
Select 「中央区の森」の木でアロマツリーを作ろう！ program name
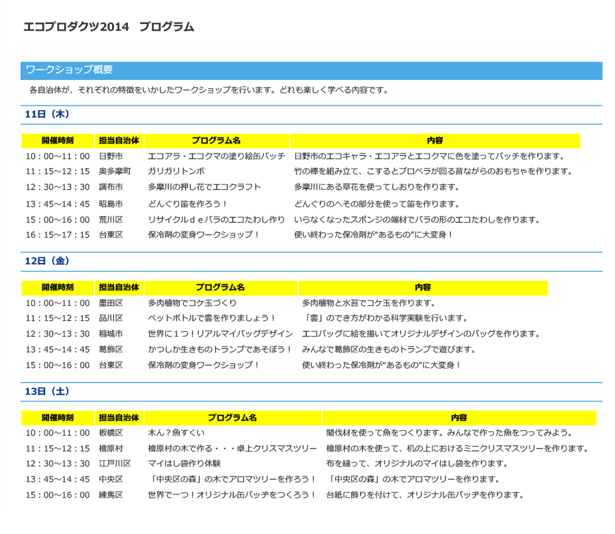click(x=232, y=479)
